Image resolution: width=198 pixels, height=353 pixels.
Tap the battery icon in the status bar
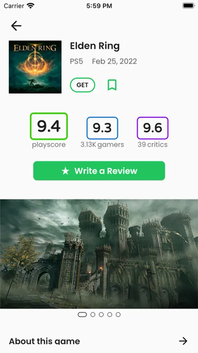188,5
